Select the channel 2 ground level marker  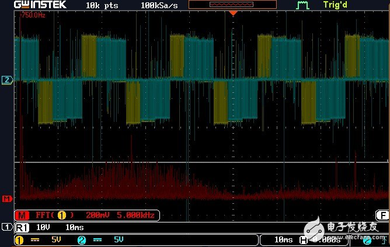pyautogui.click(x=6, y=80)
